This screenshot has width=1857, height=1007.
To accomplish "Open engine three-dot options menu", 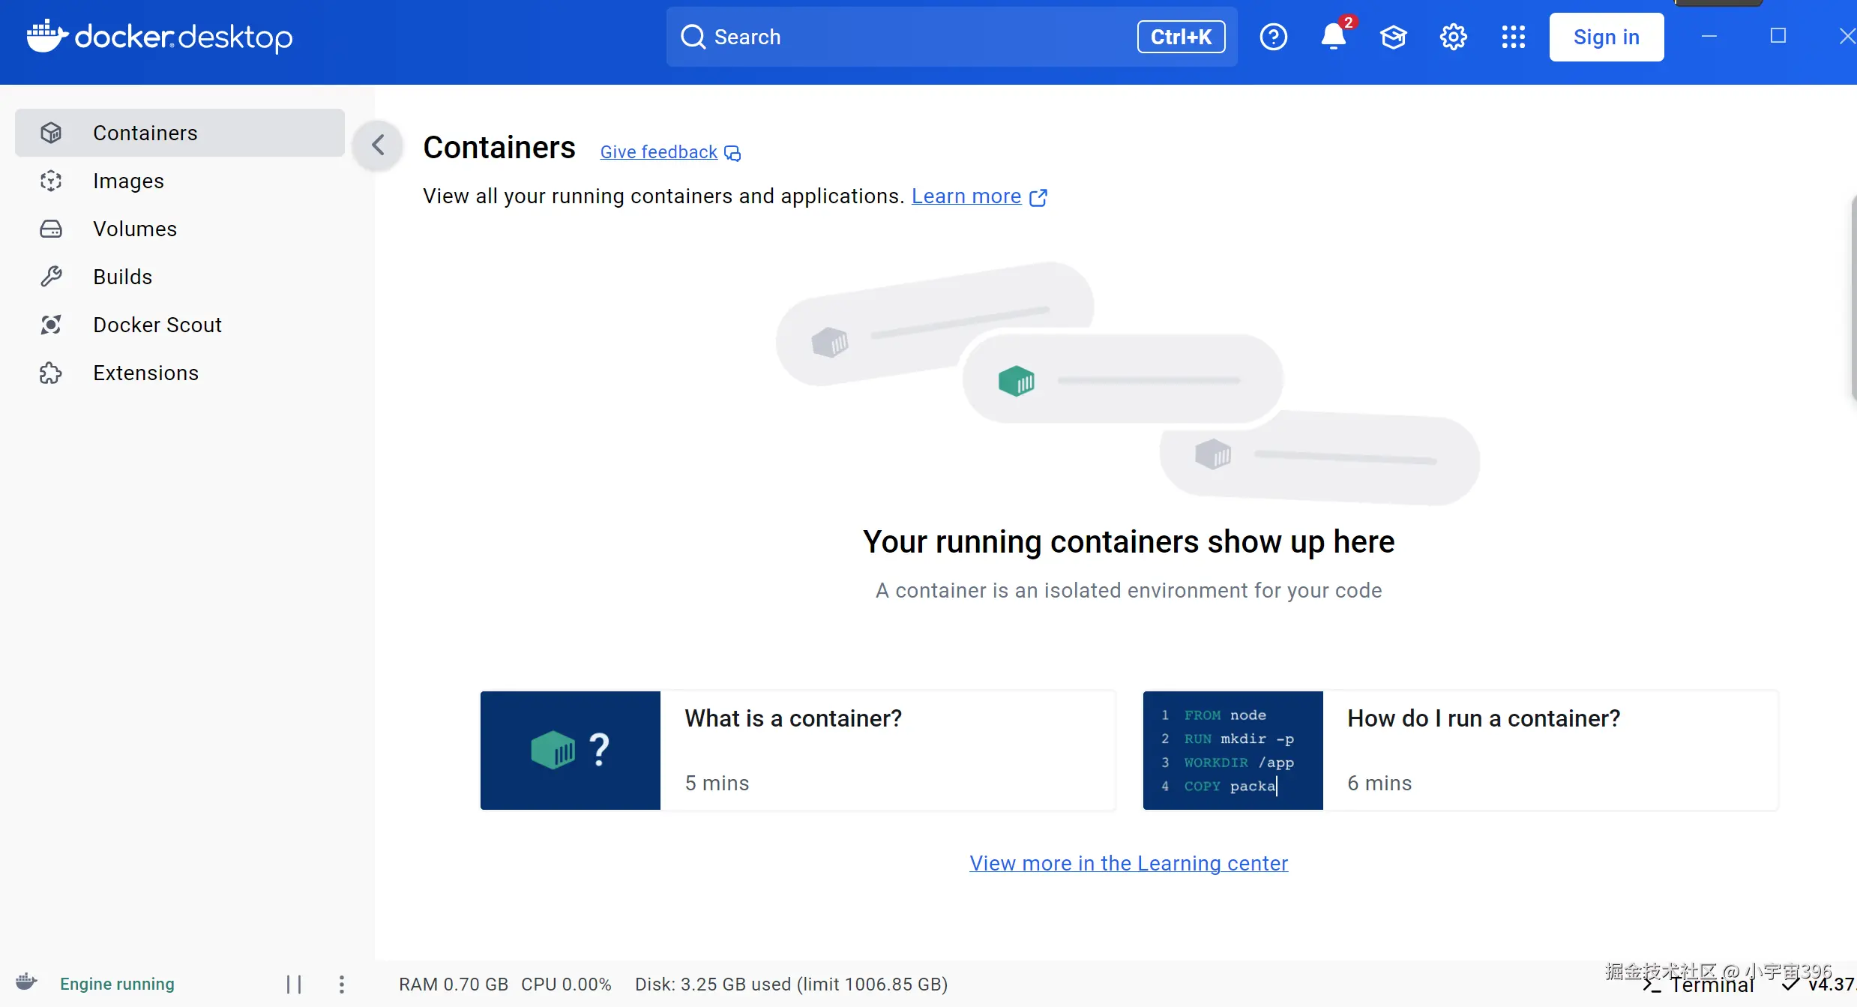I will point(341,984).
